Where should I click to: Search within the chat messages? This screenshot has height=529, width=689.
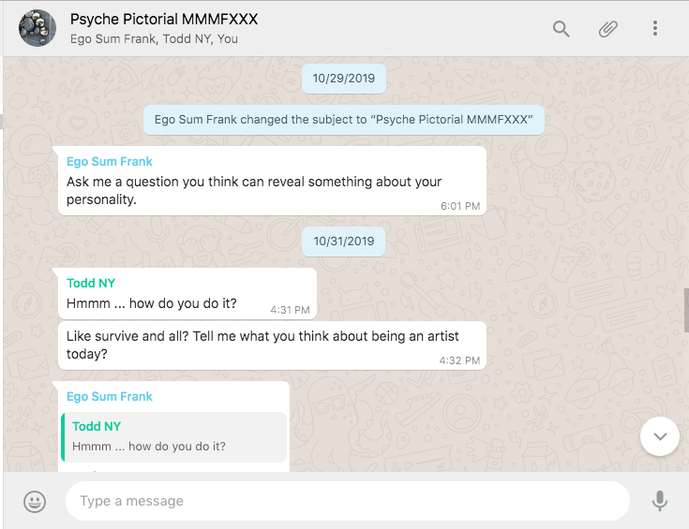[562, 29]
